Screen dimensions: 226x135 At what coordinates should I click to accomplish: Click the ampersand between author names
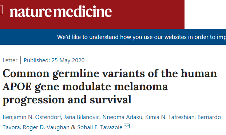pyautogui.click(x=74, y=127)
